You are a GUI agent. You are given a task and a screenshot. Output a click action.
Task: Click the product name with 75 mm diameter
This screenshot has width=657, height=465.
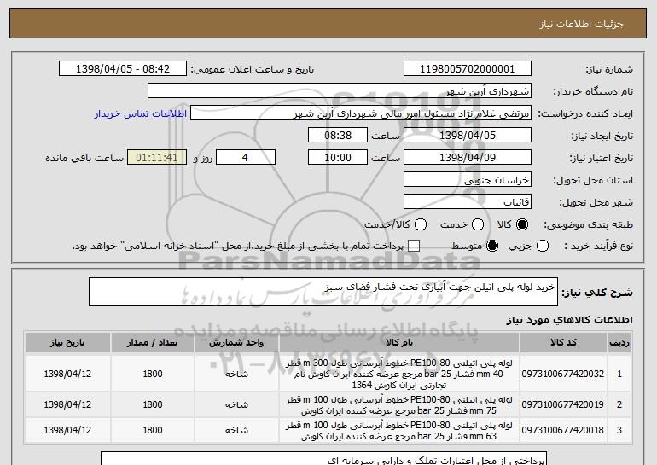[x=399, y=404]
